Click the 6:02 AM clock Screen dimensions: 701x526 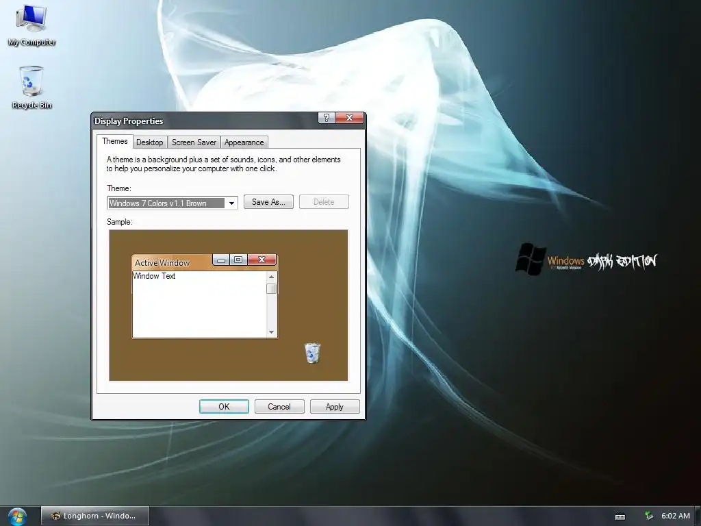click(x=676, y=516)
